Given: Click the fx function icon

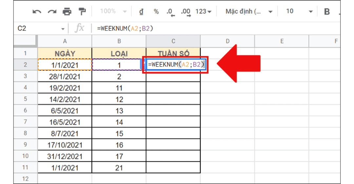Looking at the screenshot, I should coord(79,28).
